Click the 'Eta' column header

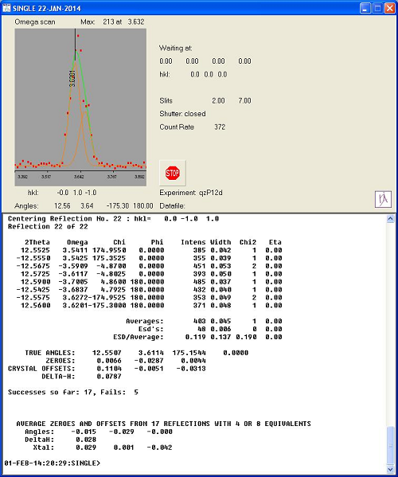click(275, 242)
